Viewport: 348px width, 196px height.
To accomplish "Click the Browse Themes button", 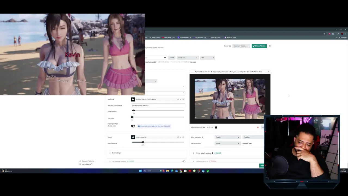I will [259, 46].
